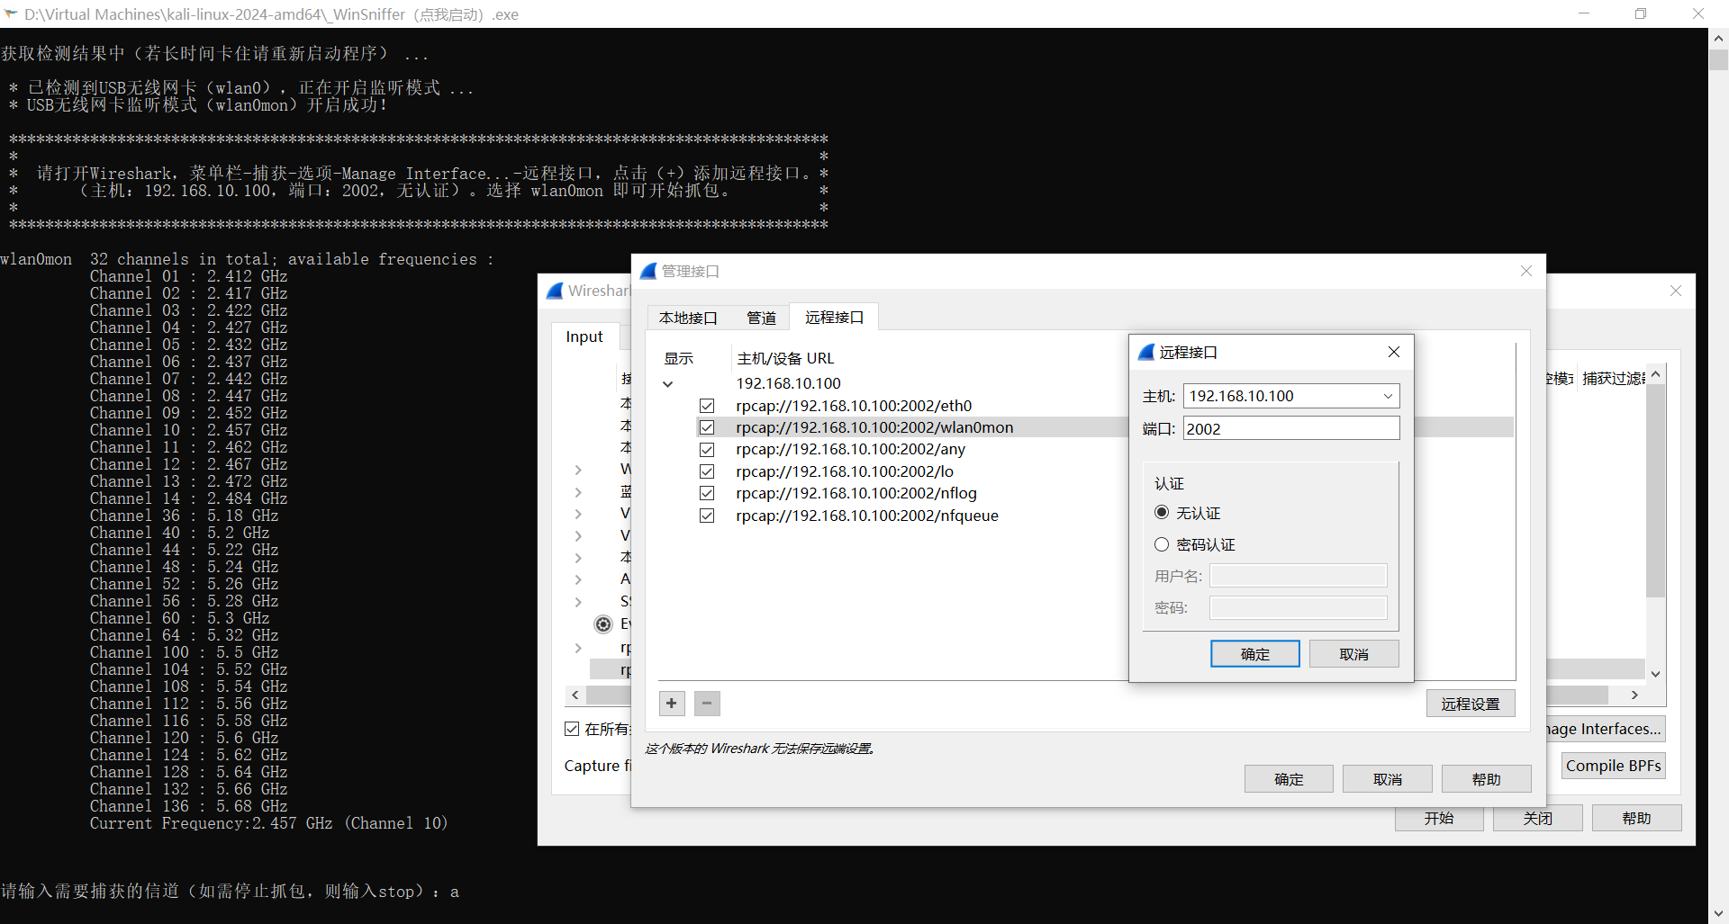Collapse the 192.168.10.100 host tree node
The width and height of the screenshot is (1729, 924).
(x=667, y=384)
